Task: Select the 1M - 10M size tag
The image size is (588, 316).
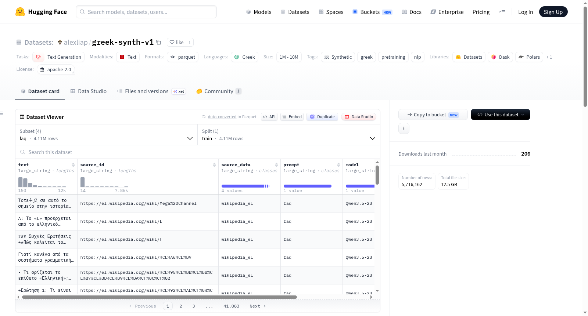Action: [x=289, y=57]
